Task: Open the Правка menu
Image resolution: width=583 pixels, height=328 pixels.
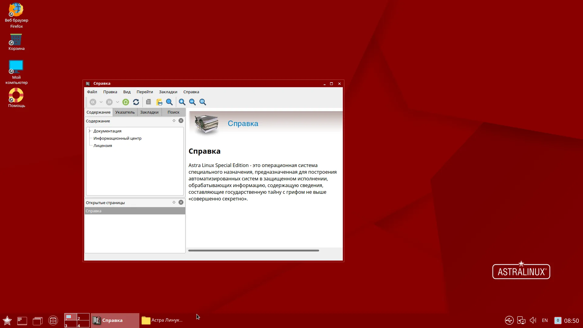Action: (x=110, y=92)
